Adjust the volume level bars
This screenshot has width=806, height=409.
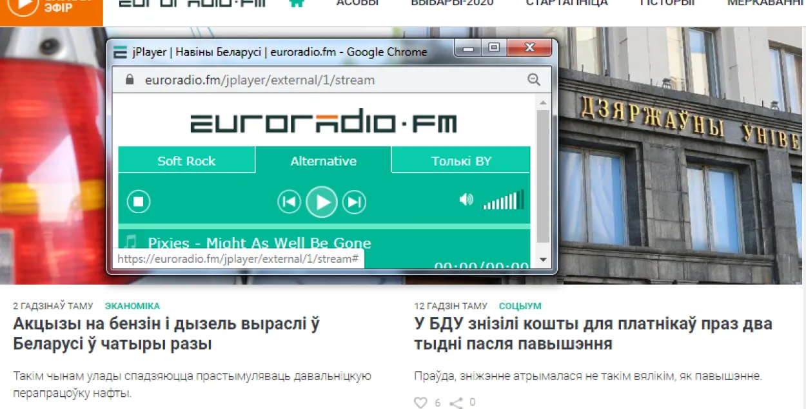504,200
